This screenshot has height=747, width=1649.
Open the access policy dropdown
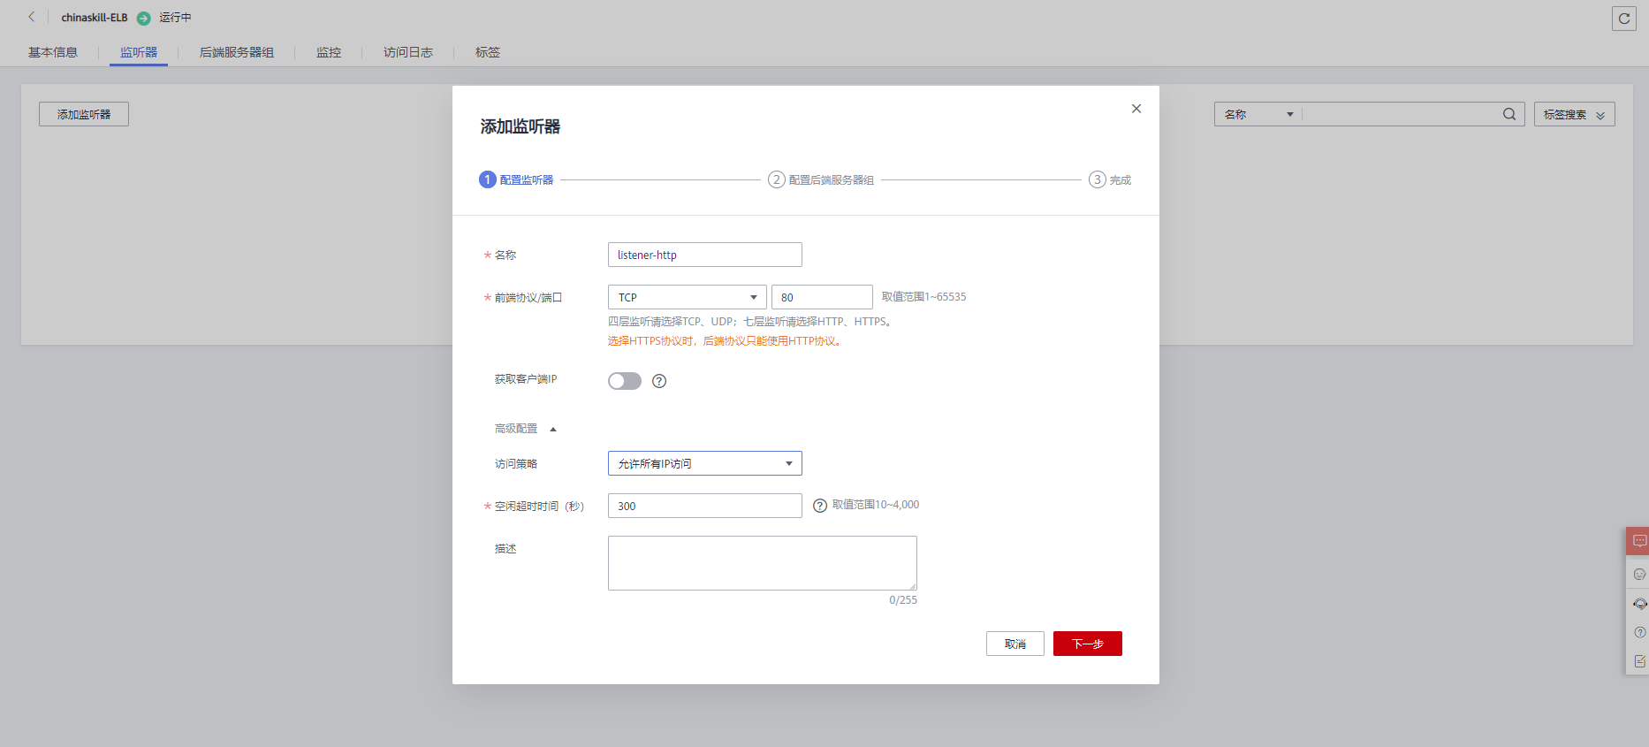[x=705, y=463]
